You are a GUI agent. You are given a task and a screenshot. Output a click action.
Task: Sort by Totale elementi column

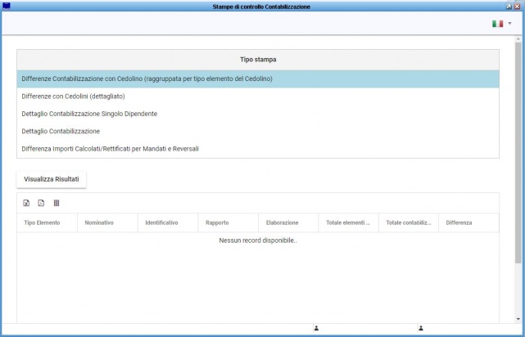[x=348, y=222]
